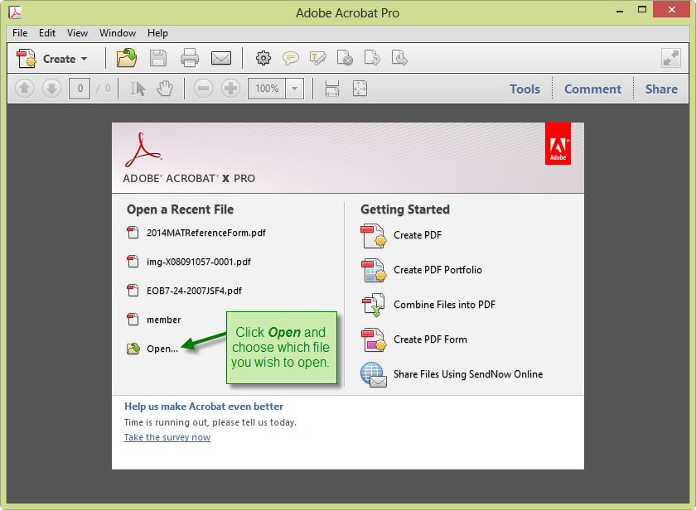Open the Share pane
696x510 pixels.
pyautogui.click(x=661, y=89)
